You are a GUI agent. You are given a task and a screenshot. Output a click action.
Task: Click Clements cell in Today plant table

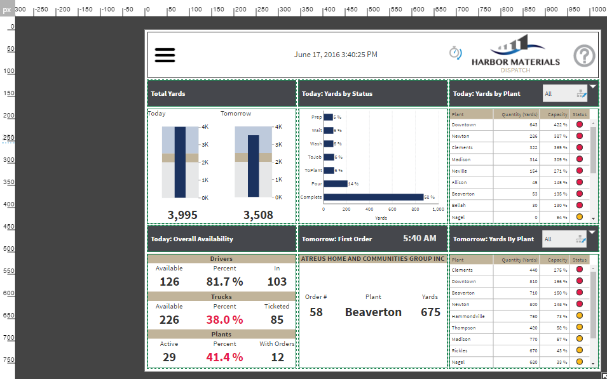(471, 148)
